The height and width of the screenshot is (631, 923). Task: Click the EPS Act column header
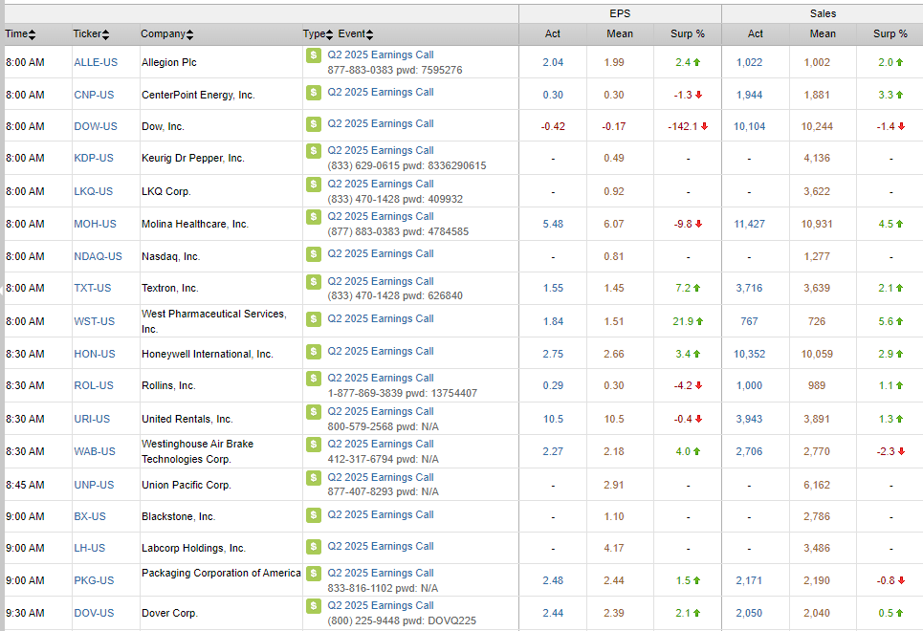point(552,34)
